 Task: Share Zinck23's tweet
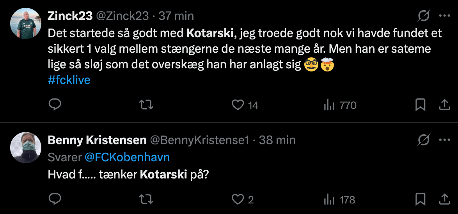point(444,105)
